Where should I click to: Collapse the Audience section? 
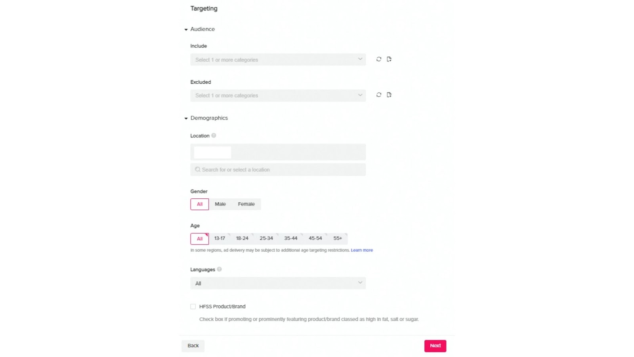click(x=186, y=29)
